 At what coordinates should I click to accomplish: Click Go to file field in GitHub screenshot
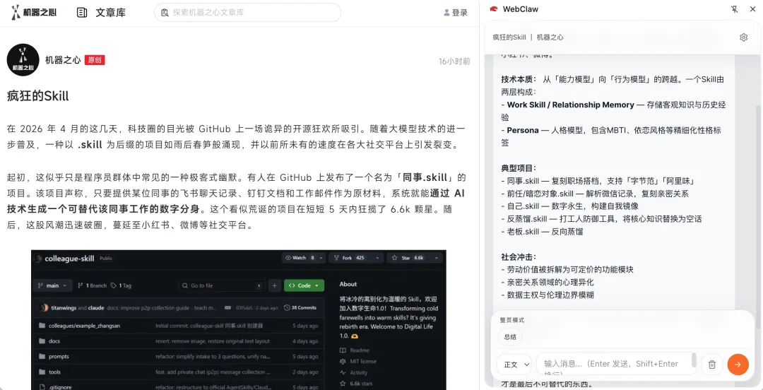(x=222, y=286)
